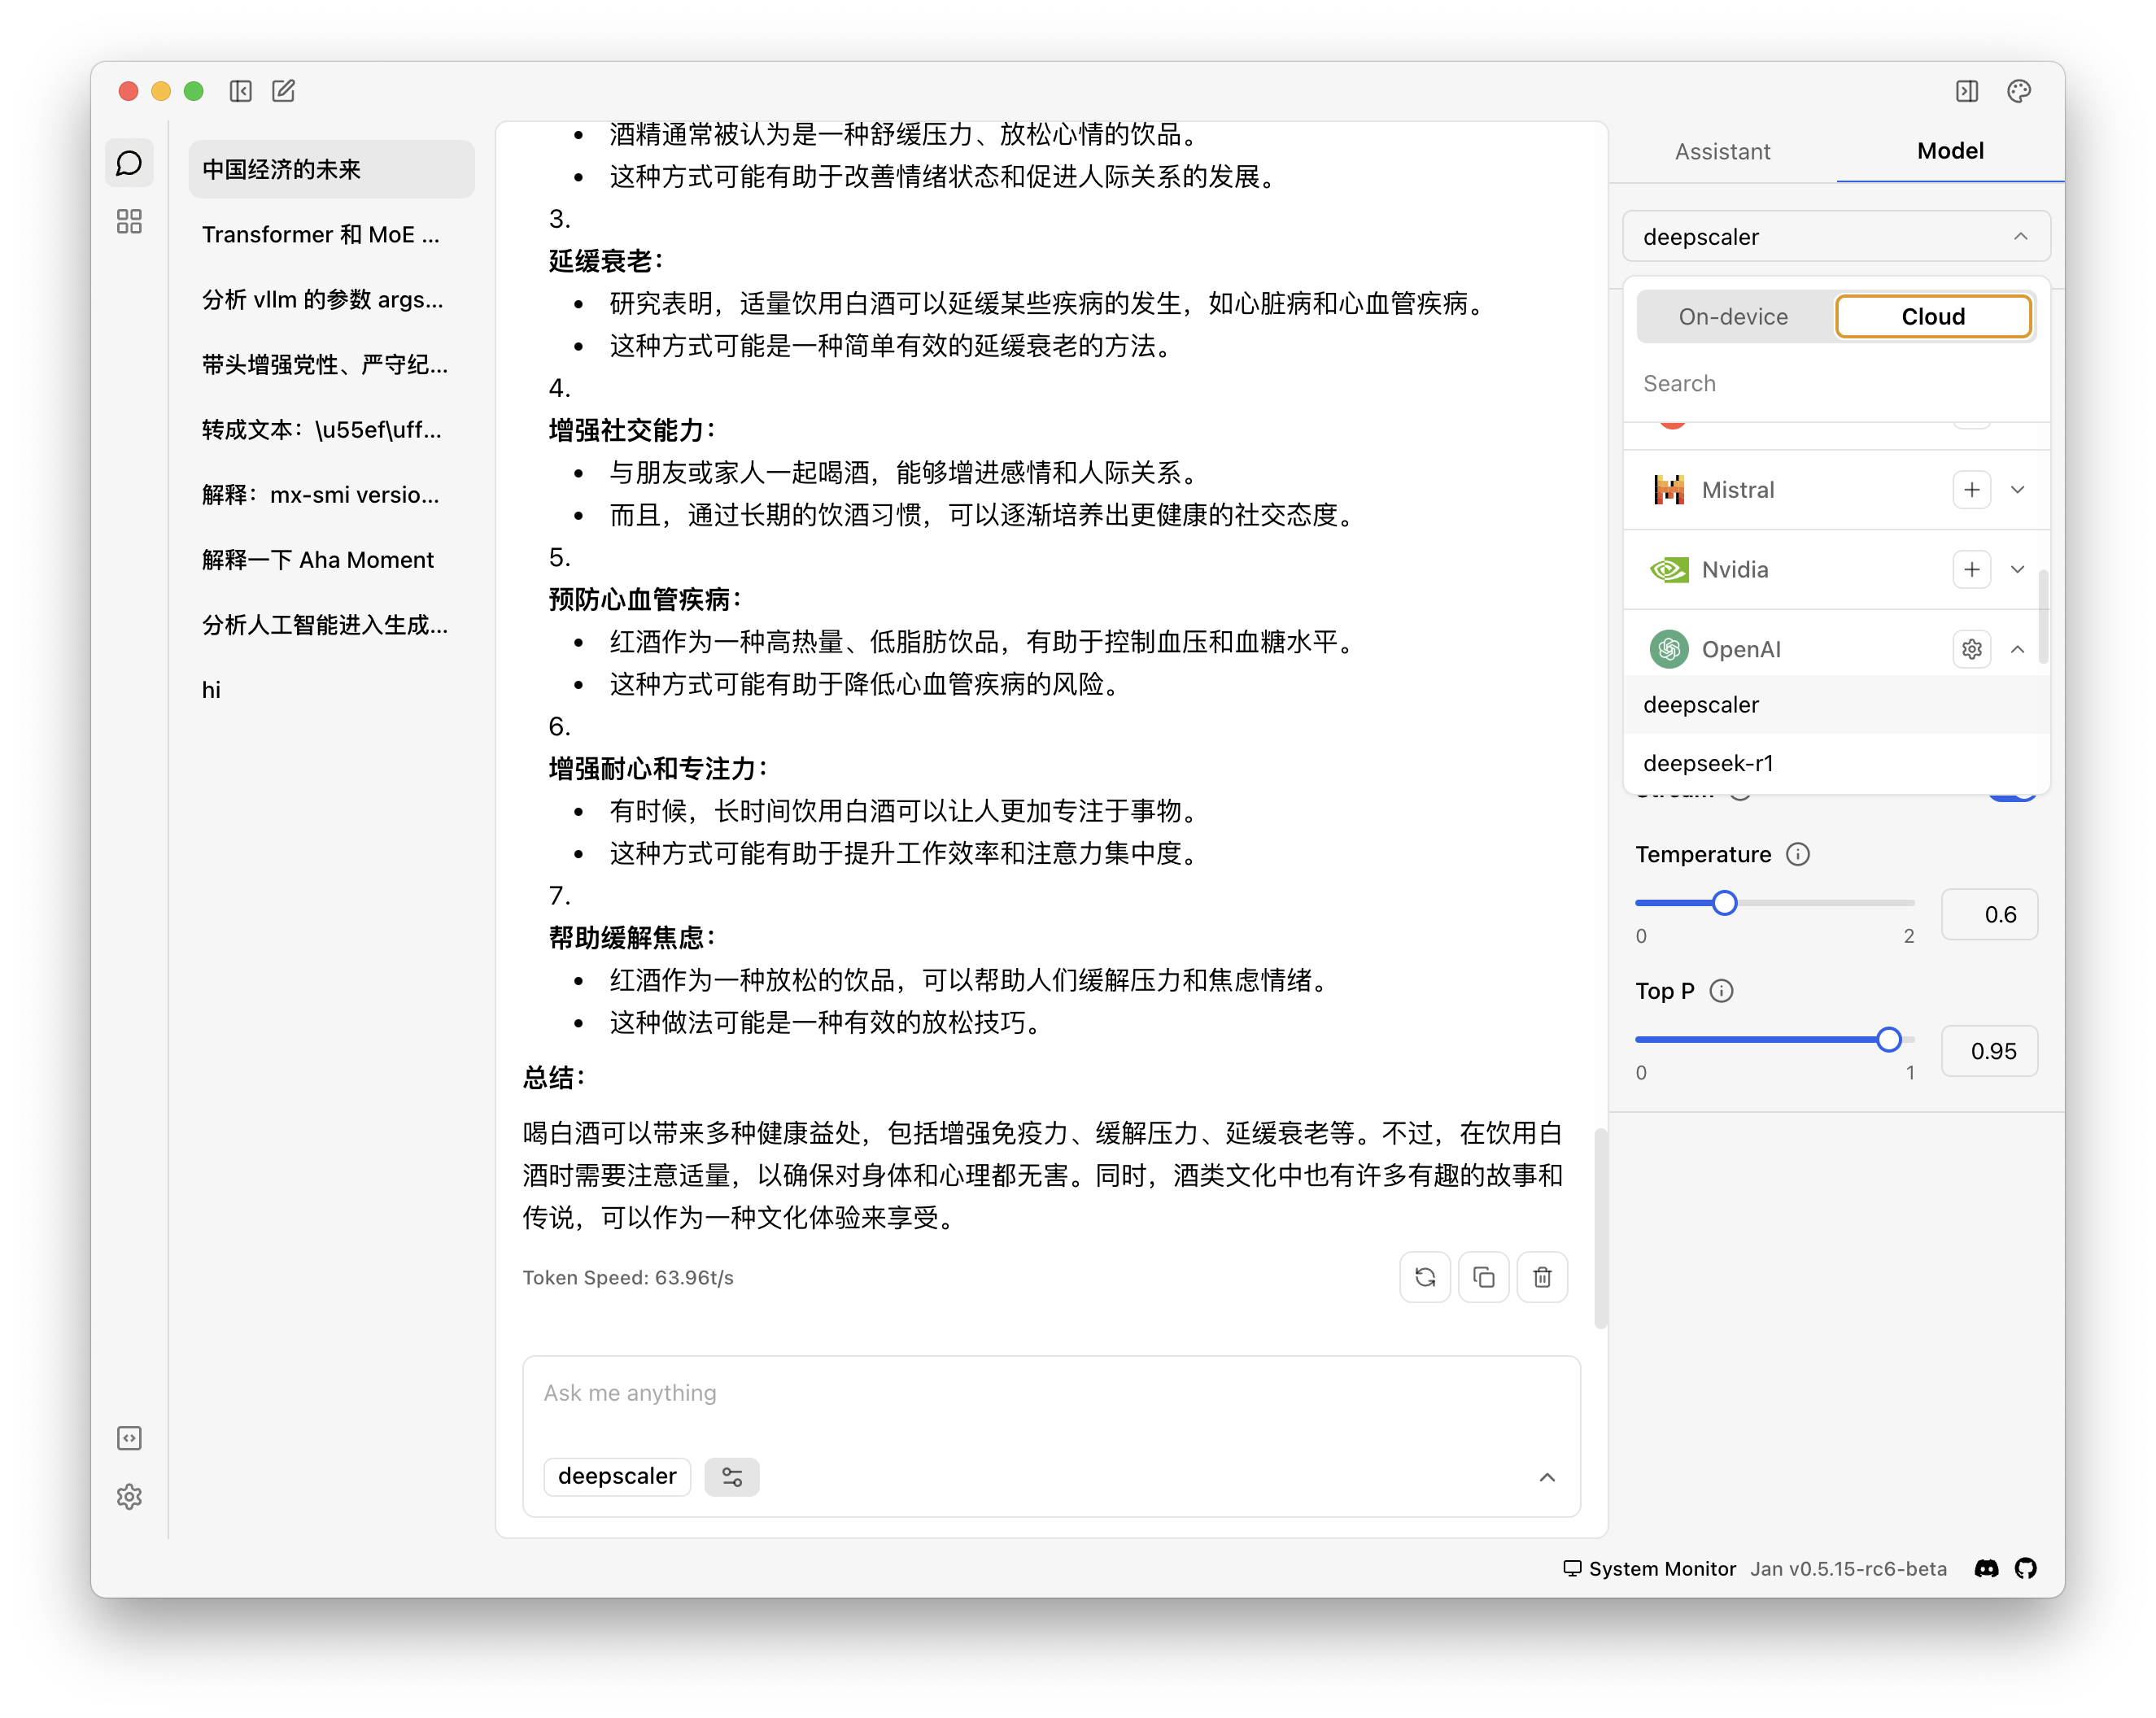Switch to the Assistant tab
This screenshot has width=2156, height=1718.
[1722, 151]
